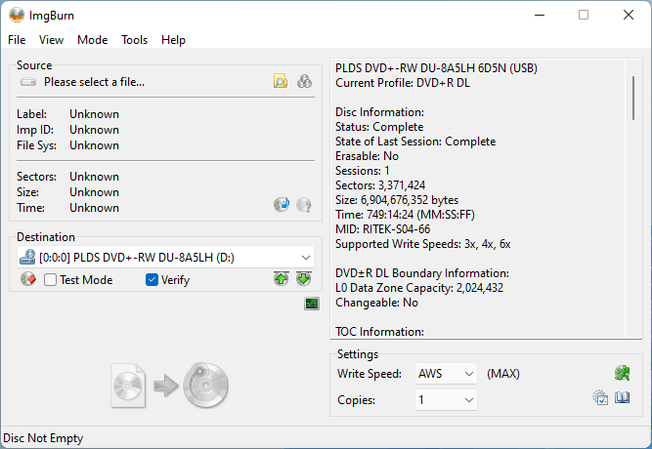Click the book icon in Settings
The width and height of the screenshot is (652, 449).
click(623, 398)
